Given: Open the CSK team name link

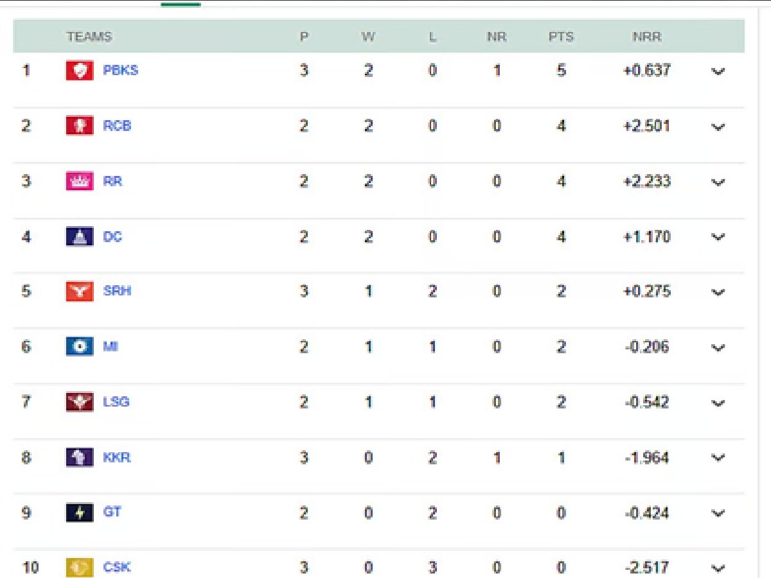Looking at the screenshot, I should pos(118,568).
